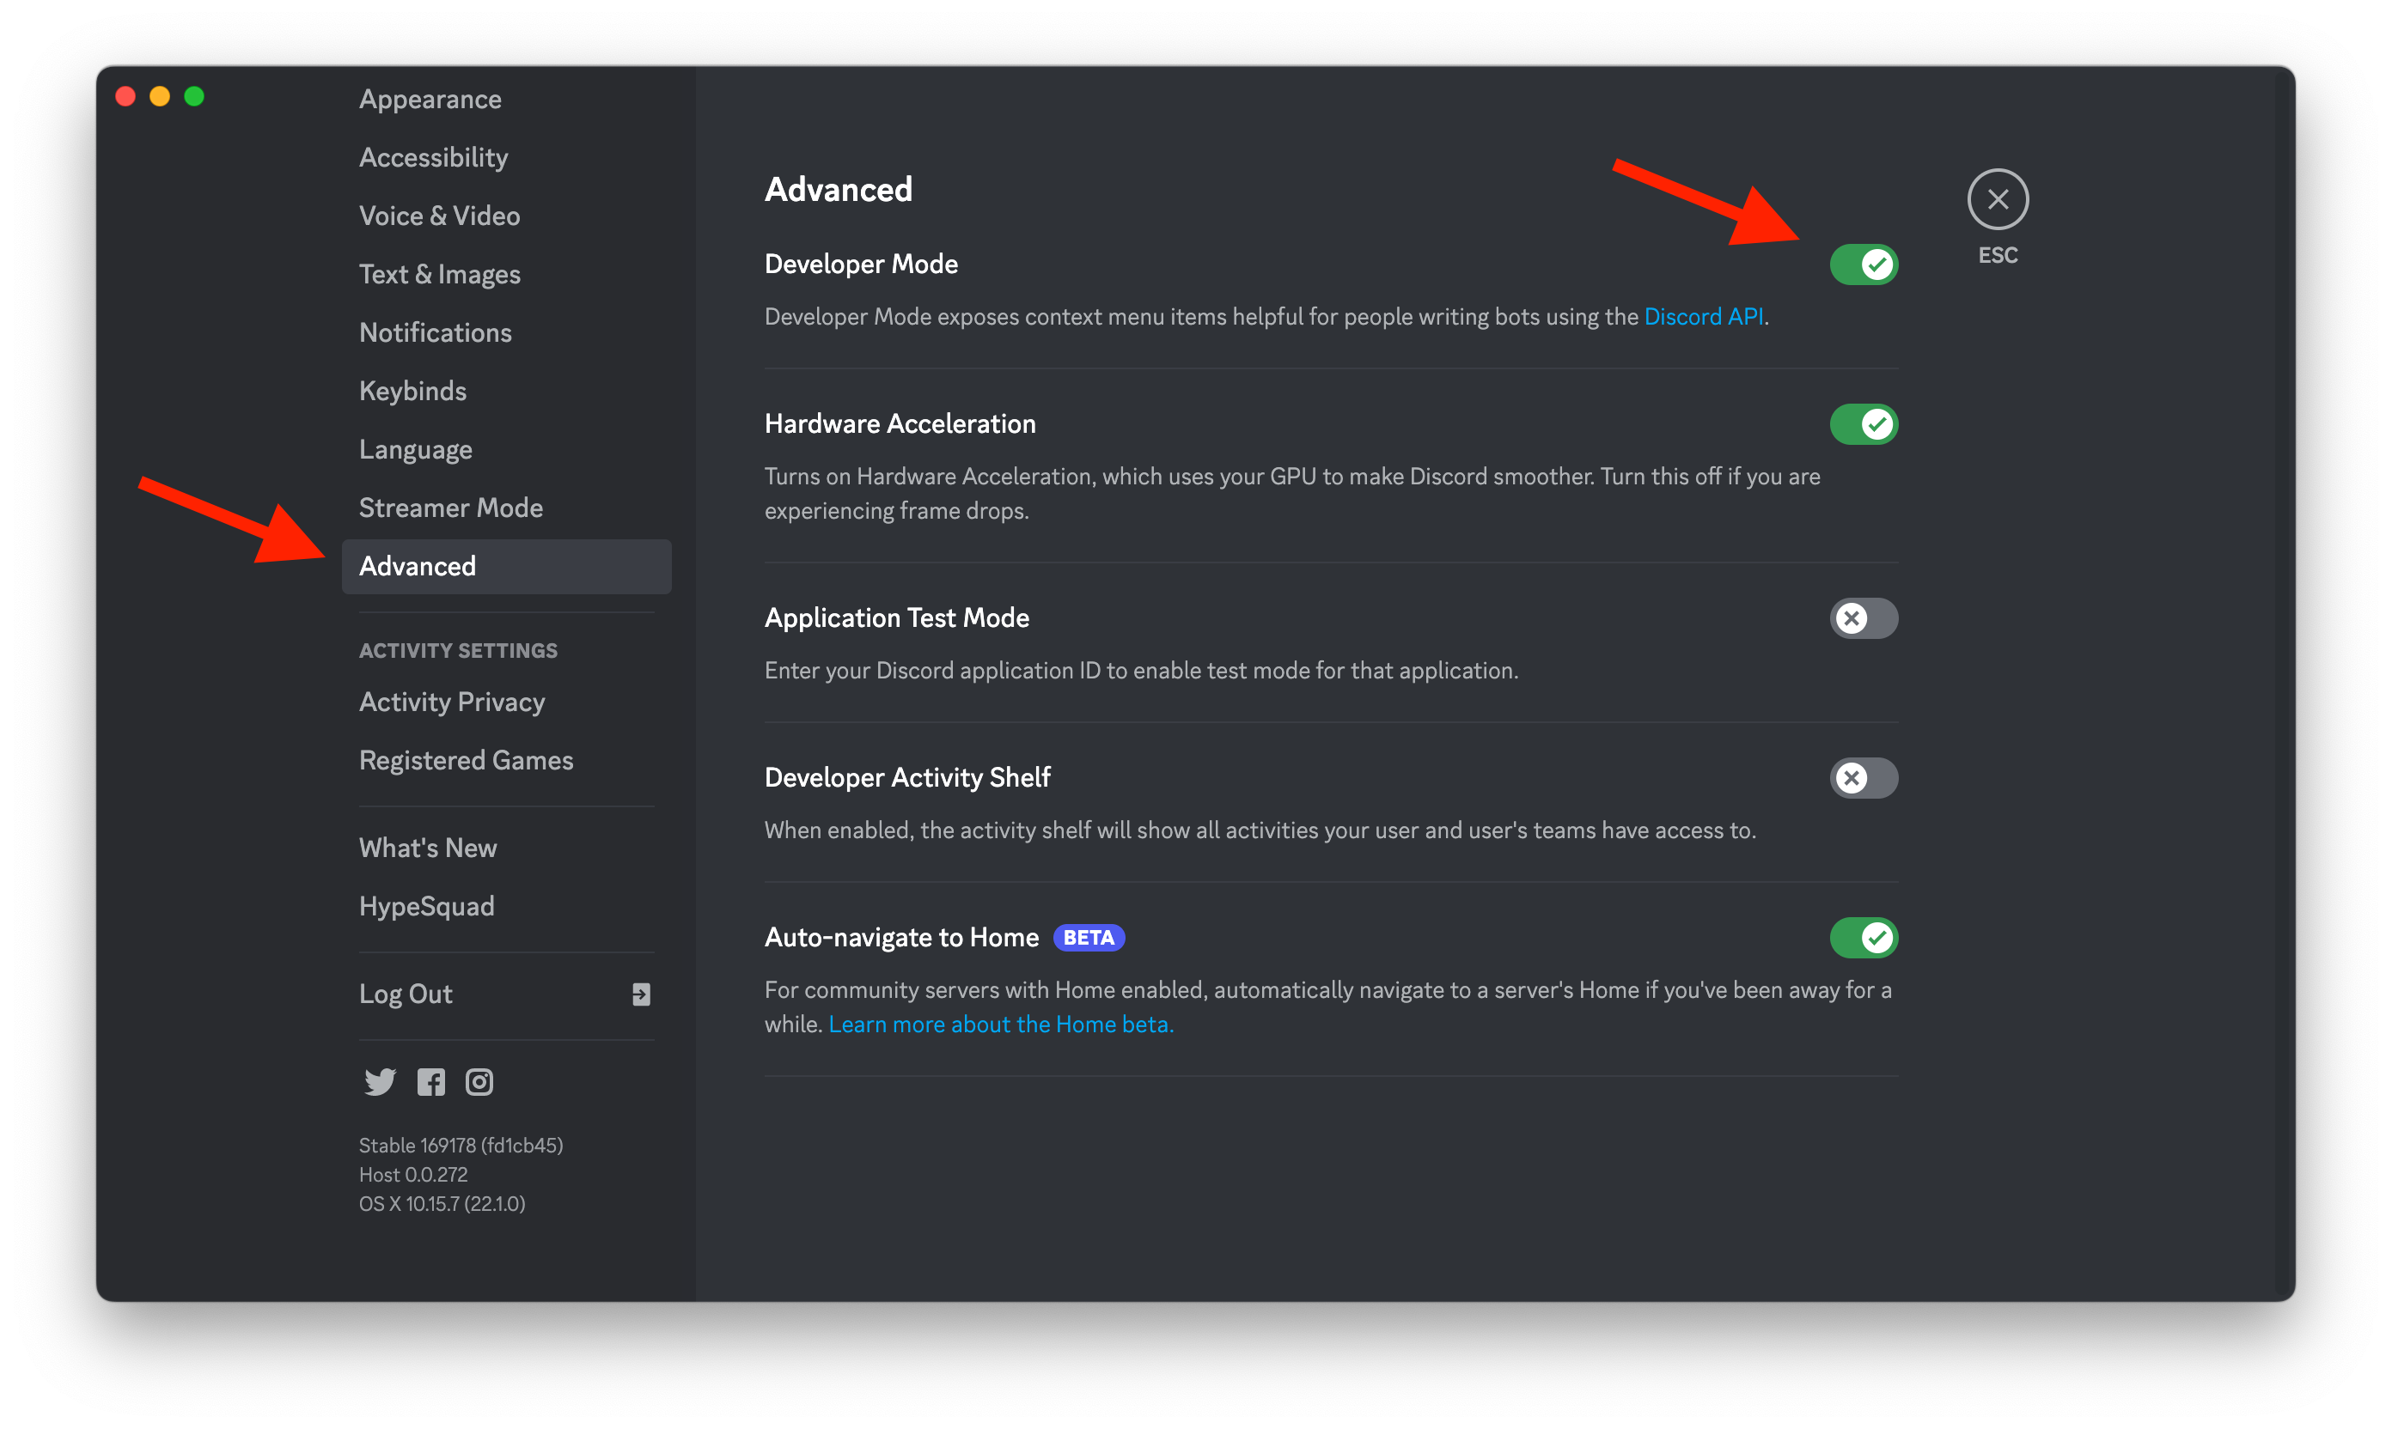Enable the Developer Activity Shelf toggle
Image resolution: width=2392 pixels, height=1429 pixels.
[x=1863, y=777]
